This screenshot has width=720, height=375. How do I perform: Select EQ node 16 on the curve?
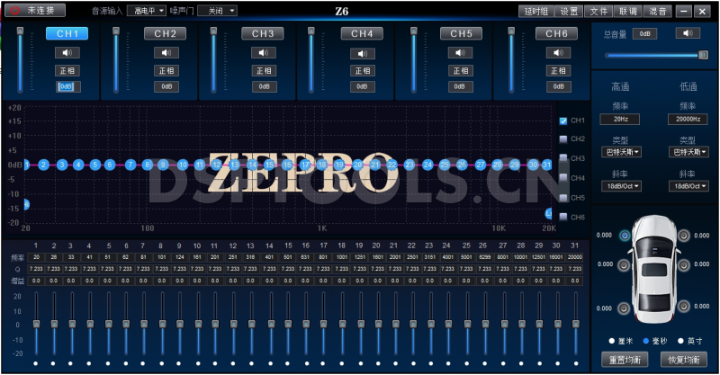click(x=287, y=165)
